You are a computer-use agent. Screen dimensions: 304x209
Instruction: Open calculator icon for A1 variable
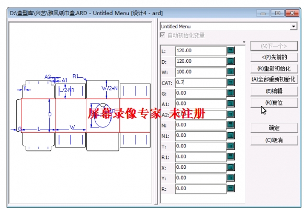(231, 104)
